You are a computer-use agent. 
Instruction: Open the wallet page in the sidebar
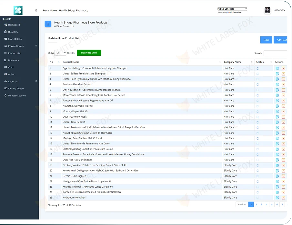[9, 74]
